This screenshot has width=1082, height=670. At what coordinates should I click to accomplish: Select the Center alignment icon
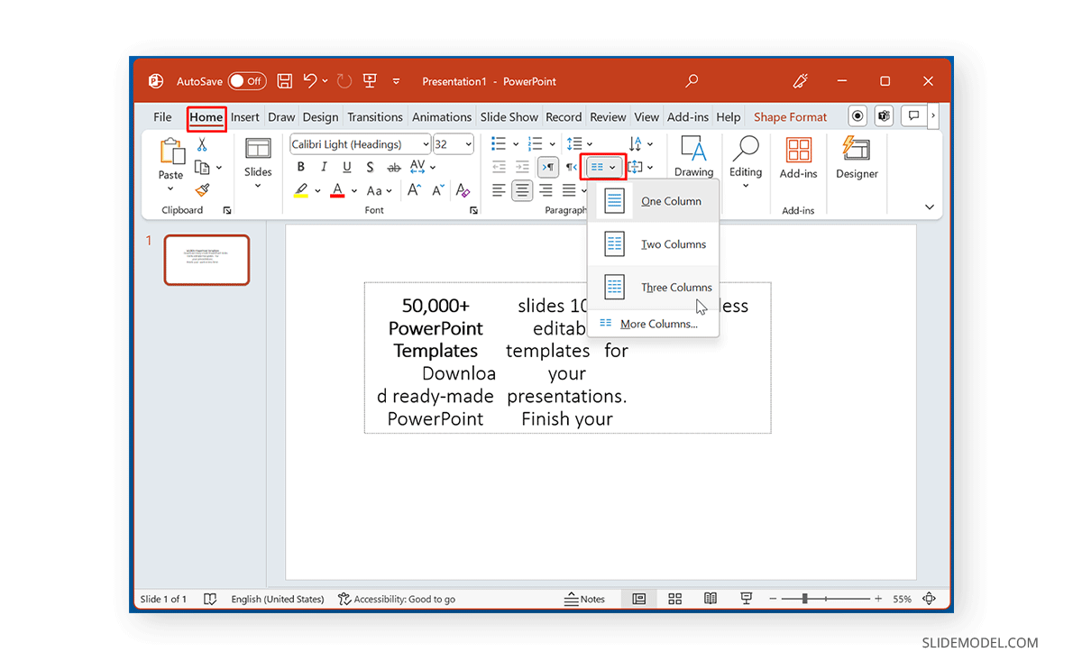522,190
